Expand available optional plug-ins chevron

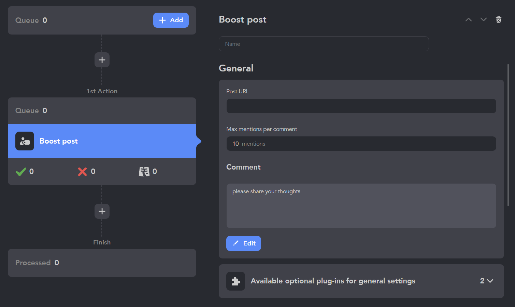point(490,281)
